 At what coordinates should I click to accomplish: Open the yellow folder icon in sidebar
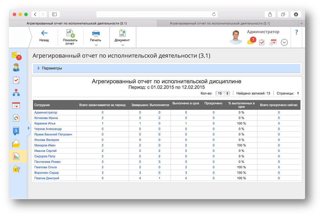click(x=16, y=144)
